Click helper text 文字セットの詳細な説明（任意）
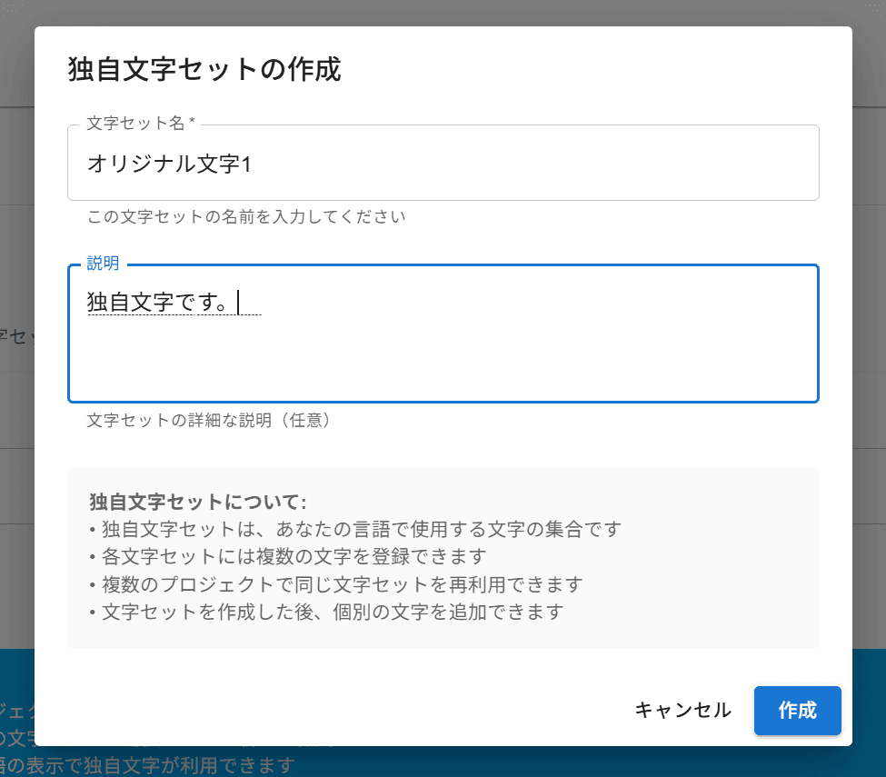The image size is (886, 777). pyautogui.click(x=207, y=421)
